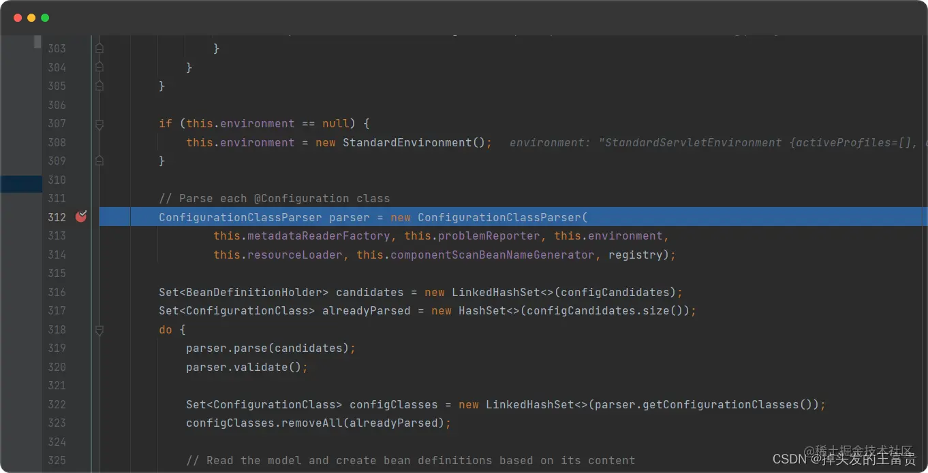928x473 pixels.
Task: Toggle the breakpoint on line 312
Action: coord(81,216)
